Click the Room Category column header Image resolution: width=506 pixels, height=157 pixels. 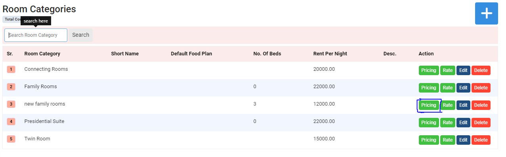(x=42, y=54)
